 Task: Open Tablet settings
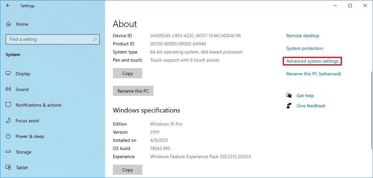22,168
